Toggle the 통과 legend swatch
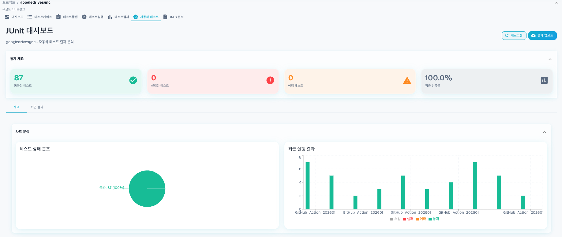The image size is (562, 237). [x=430, y=219]
